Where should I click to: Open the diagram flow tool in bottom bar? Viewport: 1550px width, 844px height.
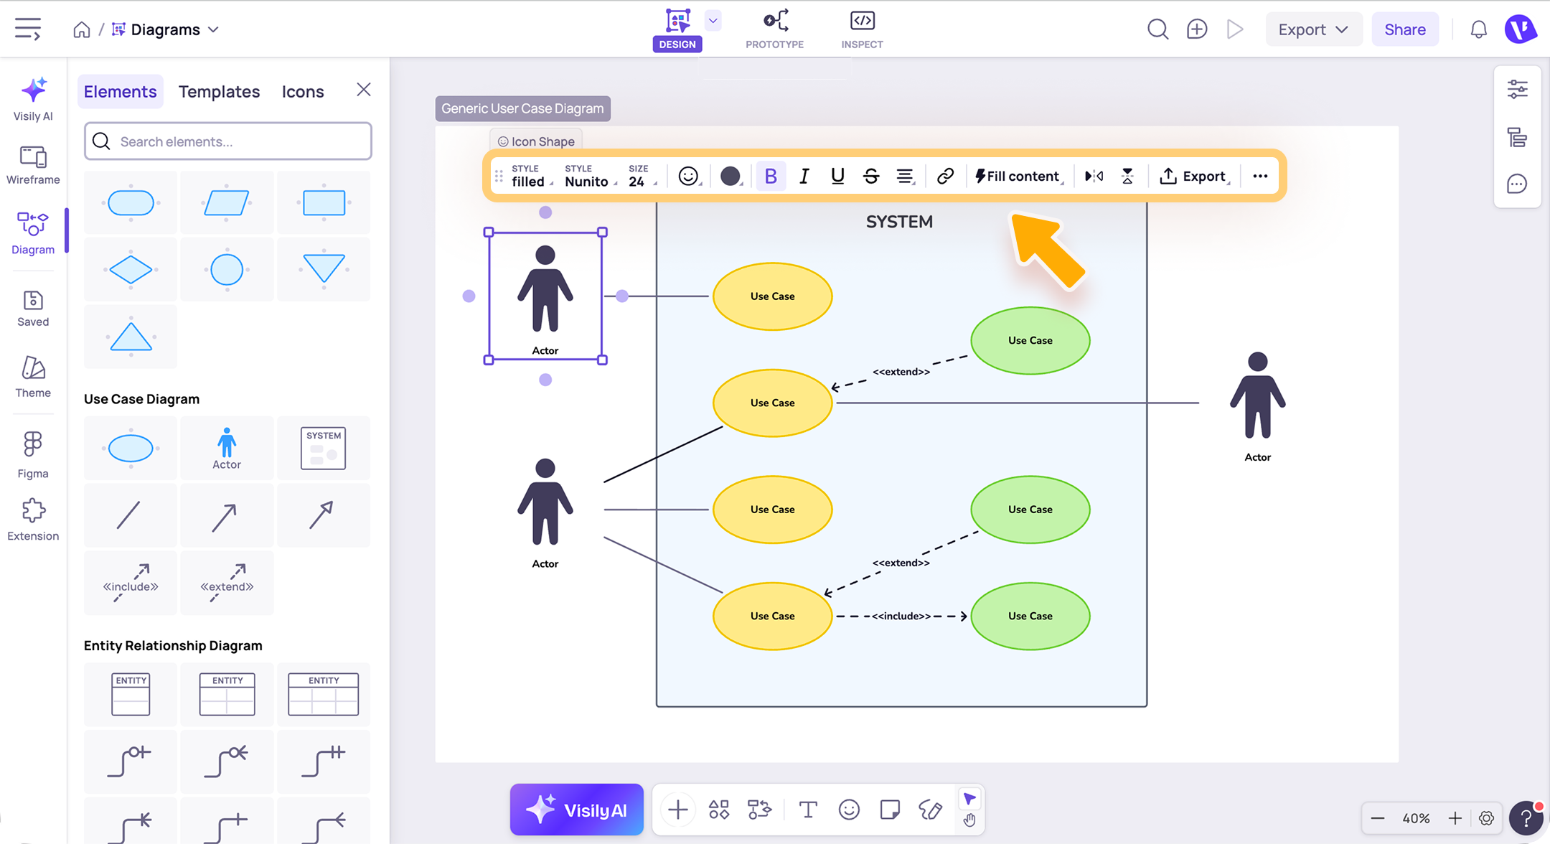(760, 810)
